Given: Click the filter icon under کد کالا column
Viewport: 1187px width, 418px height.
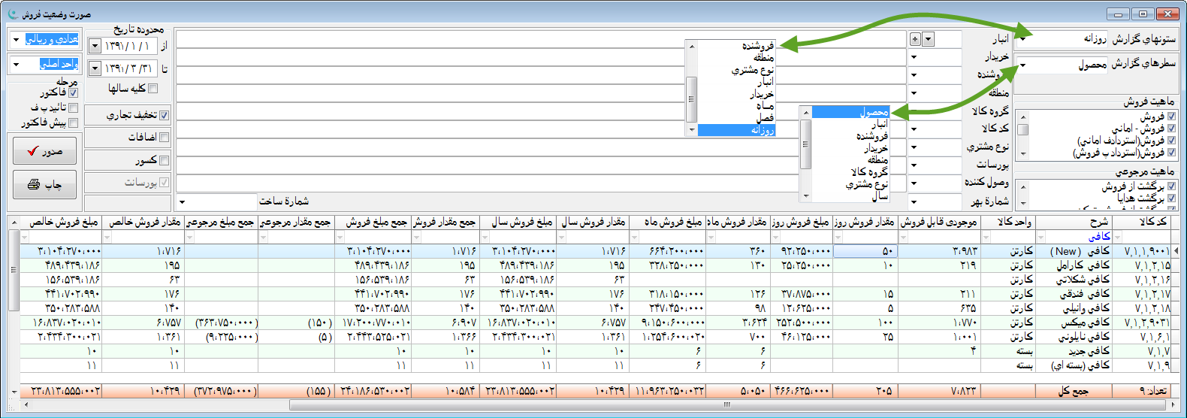Looking at the screenshot, I should point(1116,238).
